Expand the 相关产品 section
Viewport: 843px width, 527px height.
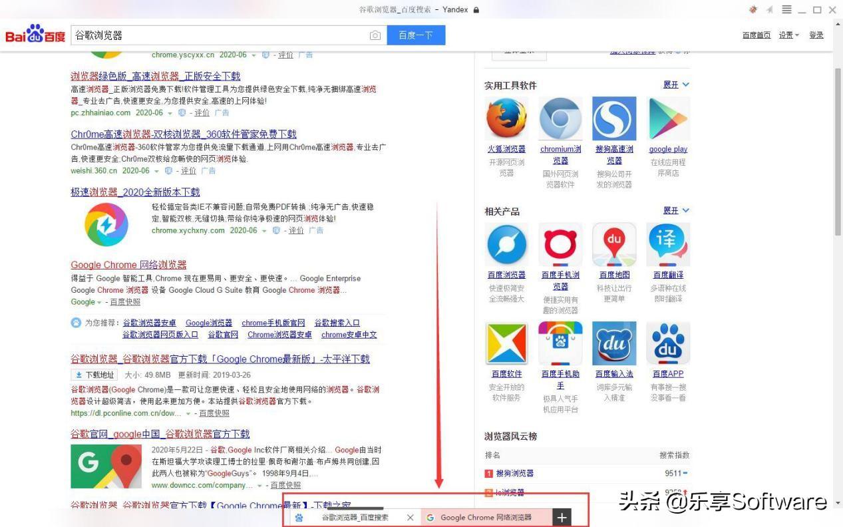676,211
